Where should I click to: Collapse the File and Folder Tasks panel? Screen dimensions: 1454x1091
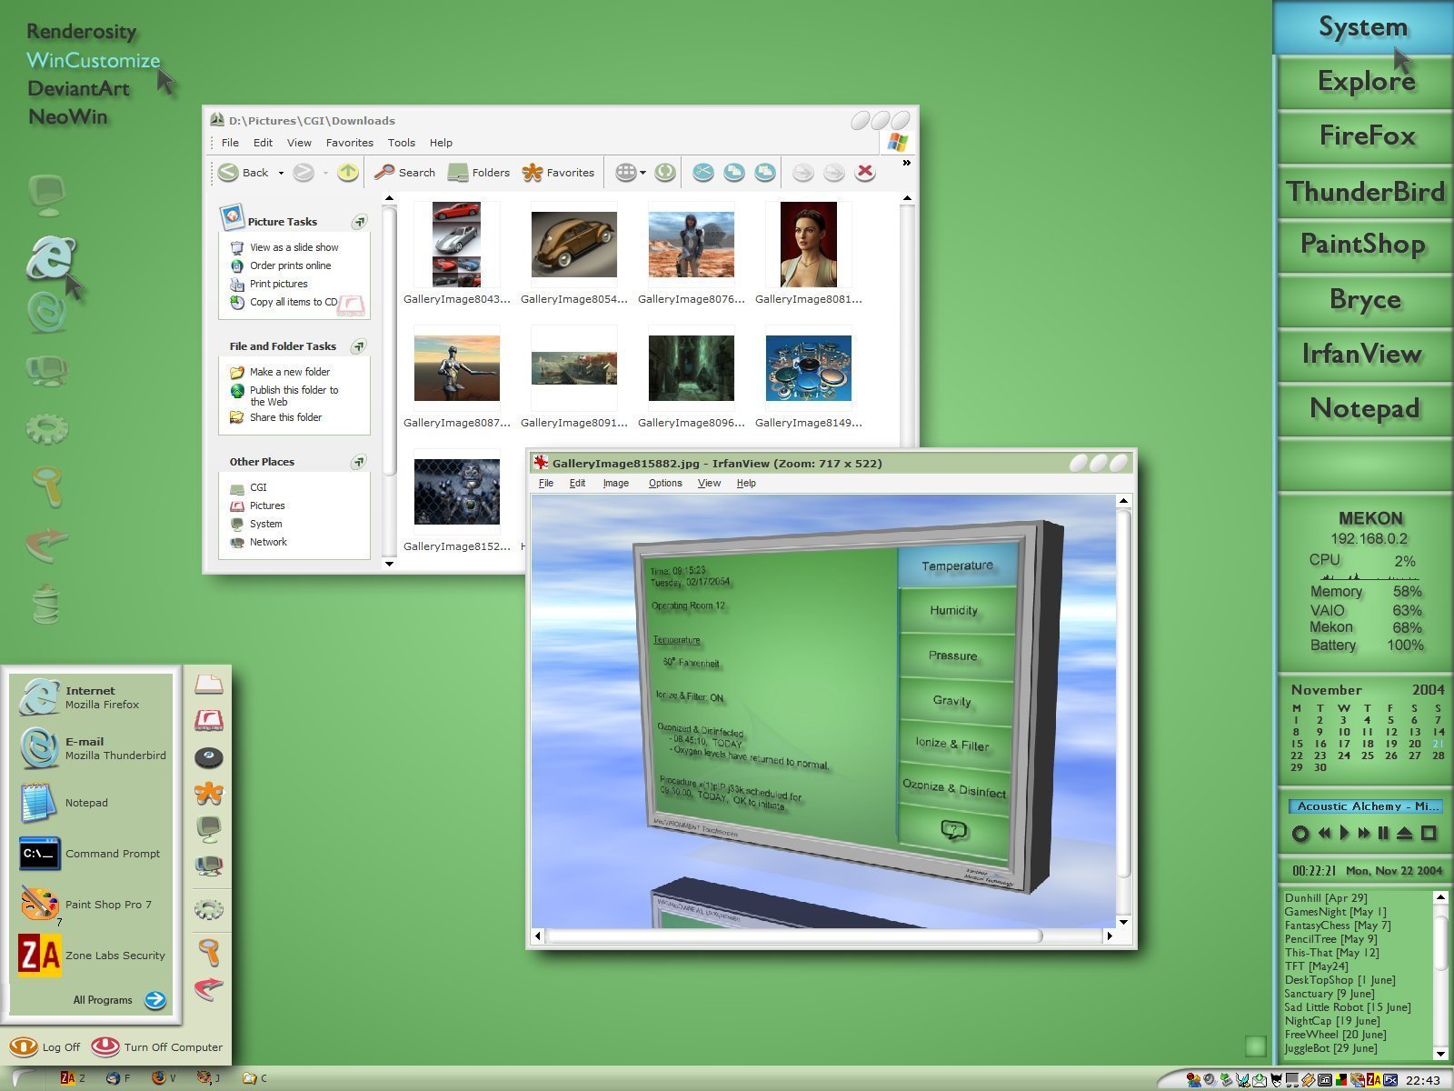point(359,346)
